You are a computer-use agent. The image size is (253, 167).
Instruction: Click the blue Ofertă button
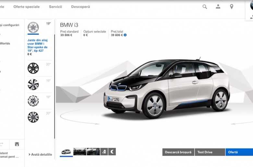pos(239,152)
